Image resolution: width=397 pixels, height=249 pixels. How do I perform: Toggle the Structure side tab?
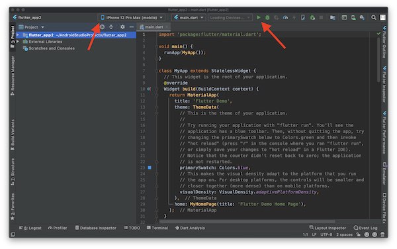coord(13,172)
